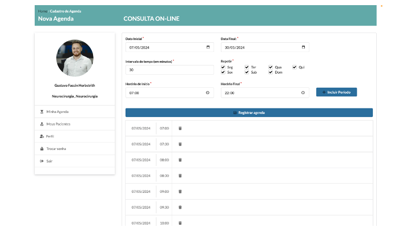Click trash icon for the 07:30 slot
Image resolution: width=411 pixels, height=231 pixels.
tap(180, 144)
